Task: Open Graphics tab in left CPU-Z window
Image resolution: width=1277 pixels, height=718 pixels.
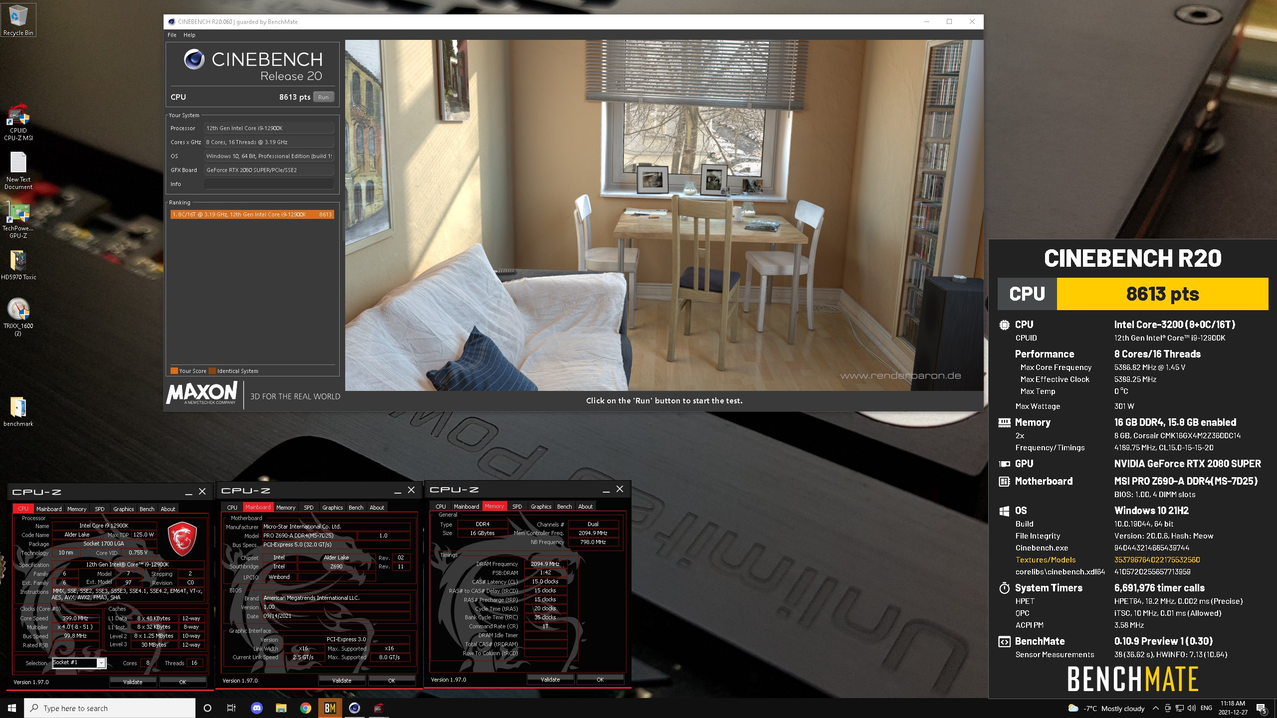Action: click(x=123, y=509)
